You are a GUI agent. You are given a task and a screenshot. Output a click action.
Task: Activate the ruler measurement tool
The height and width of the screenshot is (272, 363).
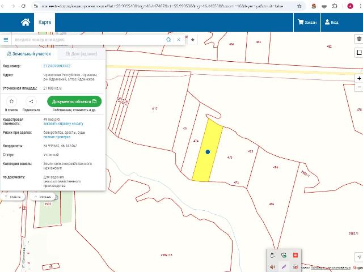point(359,53)
